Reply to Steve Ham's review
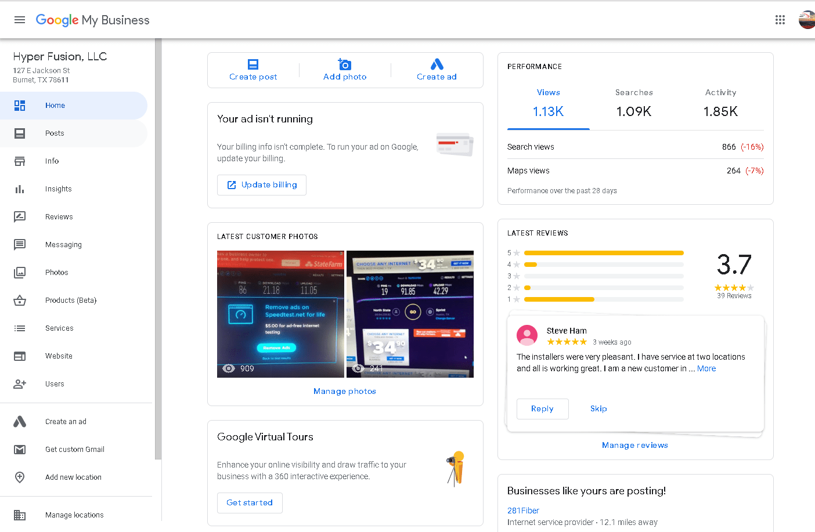815x532 pixels. [x=542, y=409]
